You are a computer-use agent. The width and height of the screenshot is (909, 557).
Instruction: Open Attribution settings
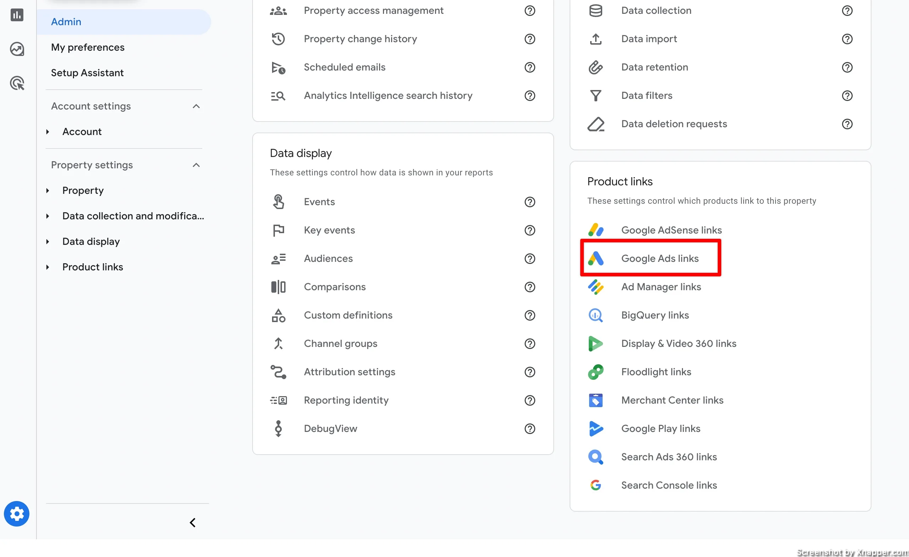pos(349,372)
